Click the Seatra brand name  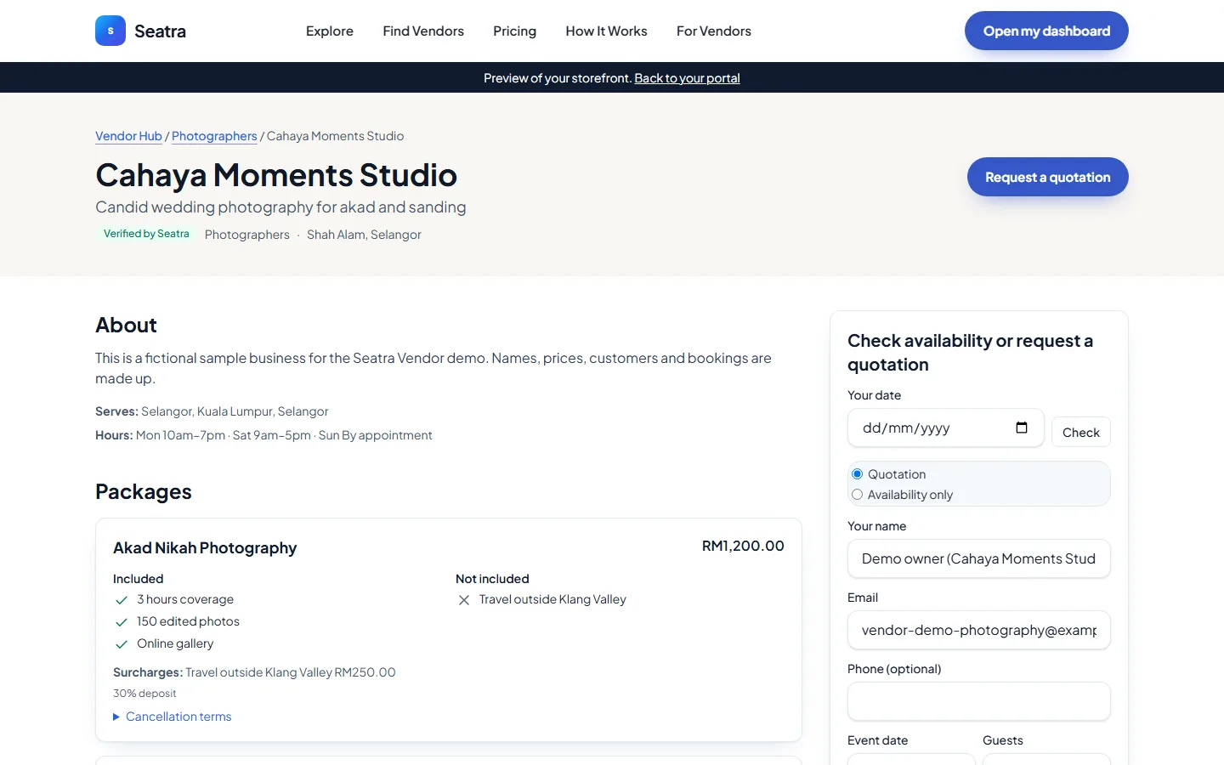coord(160,31)
